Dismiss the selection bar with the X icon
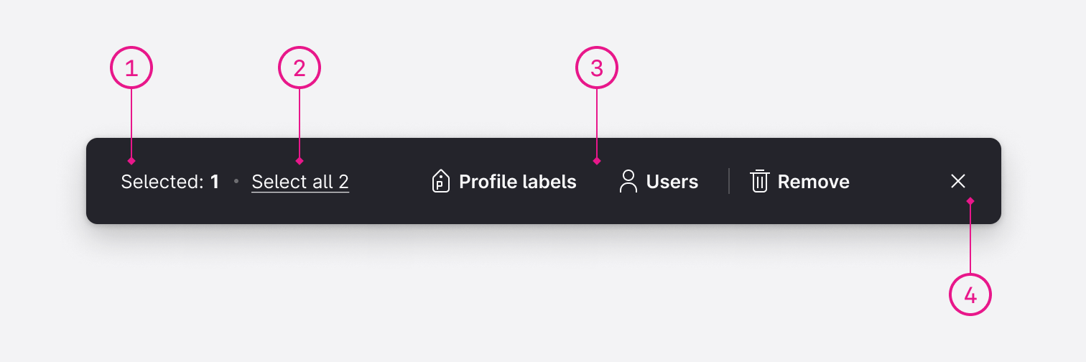The height and width of the screenshot is (362, 1086). (x=957, y=181)
